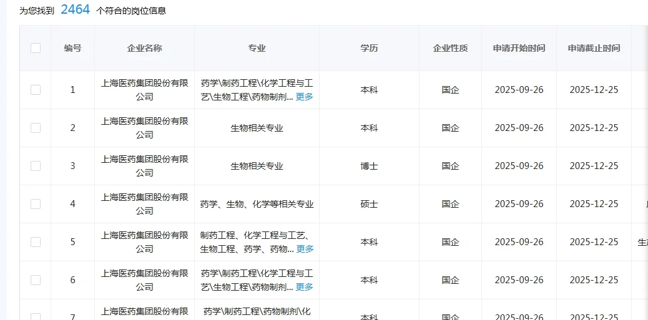Click the 学历 column header
Image resolution: width=648 pixels, height=320 pixels.
(369, 48)
